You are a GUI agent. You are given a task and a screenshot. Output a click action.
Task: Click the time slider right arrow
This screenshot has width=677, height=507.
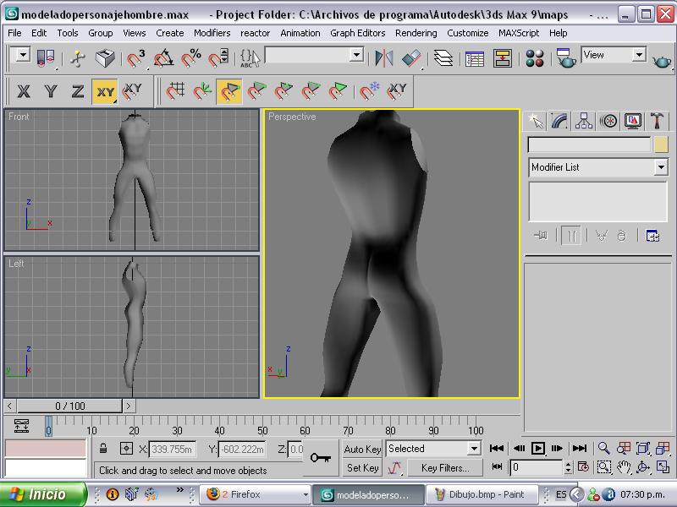click(x=129, y=406)
